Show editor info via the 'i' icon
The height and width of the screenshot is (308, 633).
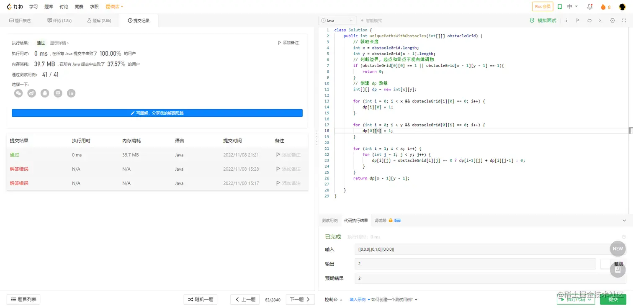pos(566,21)
